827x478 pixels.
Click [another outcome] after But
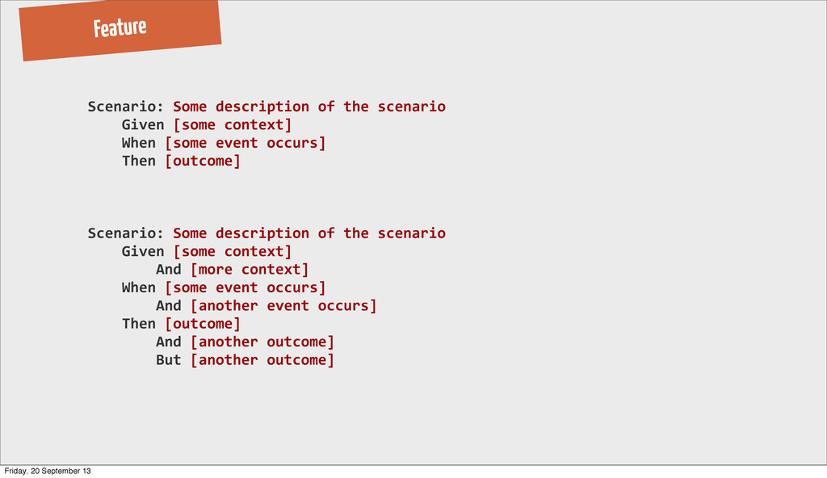[x=262, y=360]
